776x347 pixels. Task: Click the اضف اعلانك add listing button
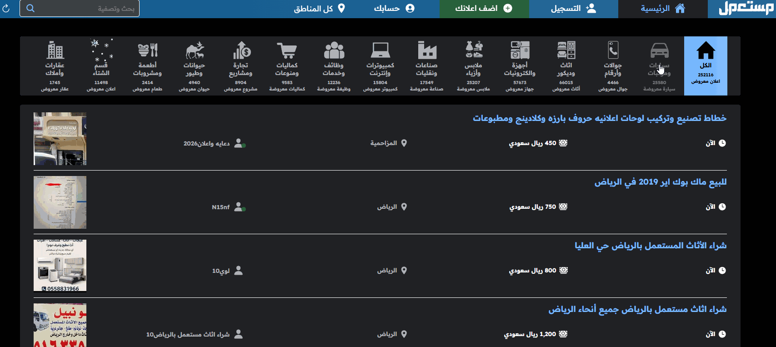[484, 9]
